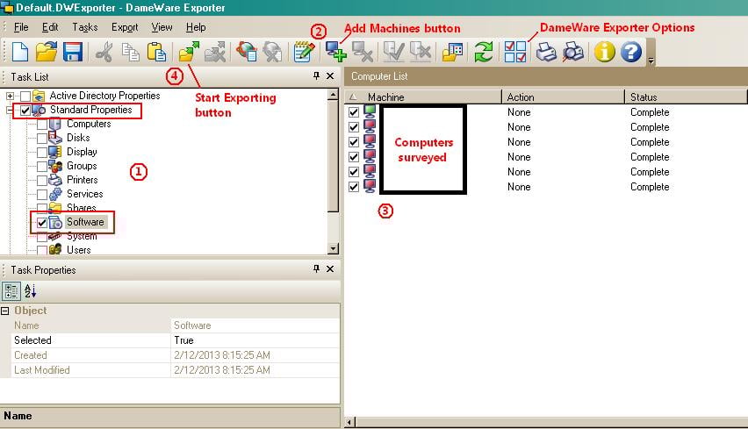
Task: Click the uncheck all machines icon
Action: click(421, 52)
